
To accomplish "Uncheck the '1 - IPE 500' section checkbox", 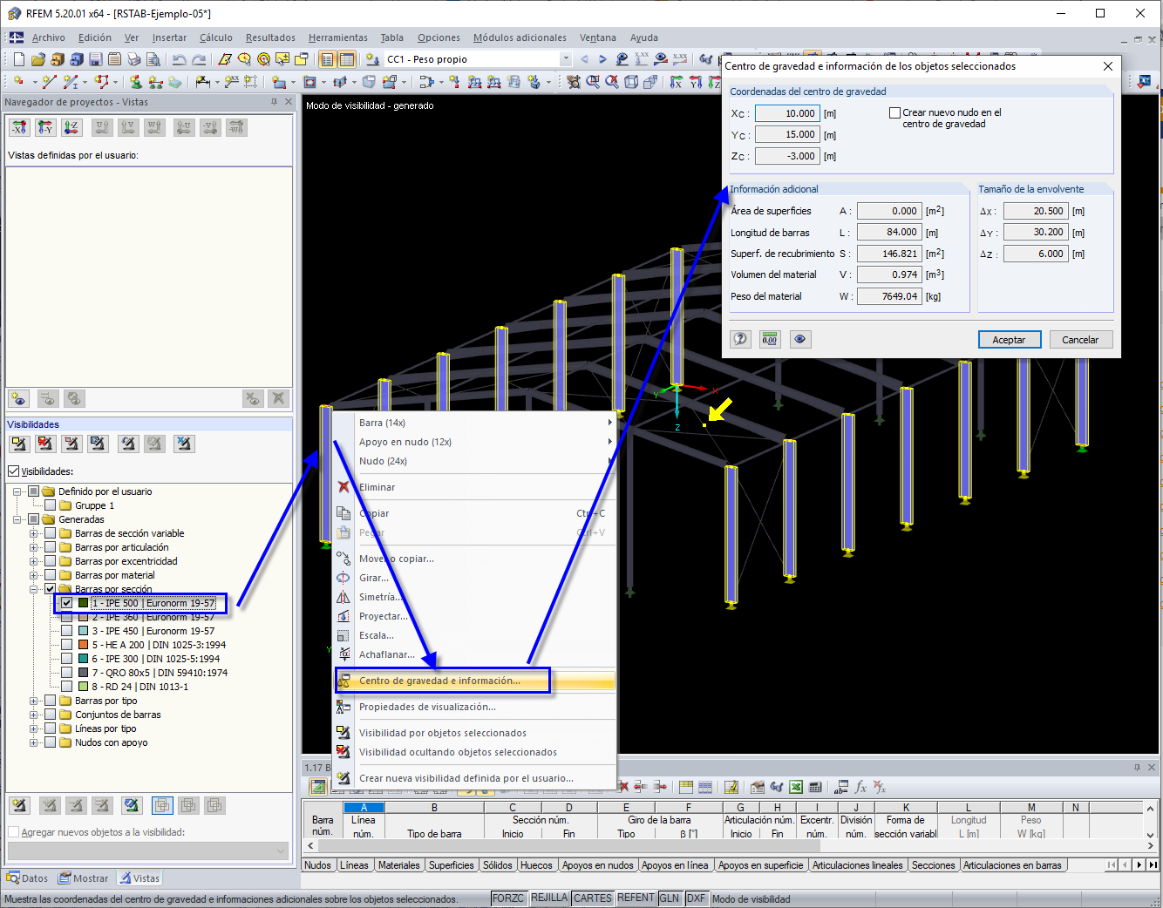I will tap(66, 603).
